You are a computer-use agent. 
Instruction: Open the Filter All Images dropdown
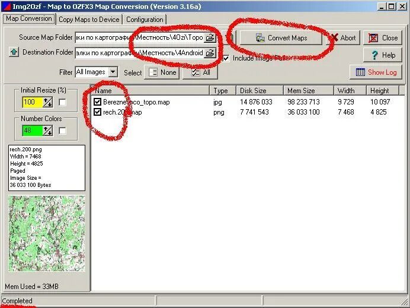(113, 72)
